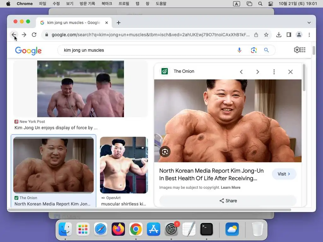Select The Onion result thumbnail

[53, 165]
